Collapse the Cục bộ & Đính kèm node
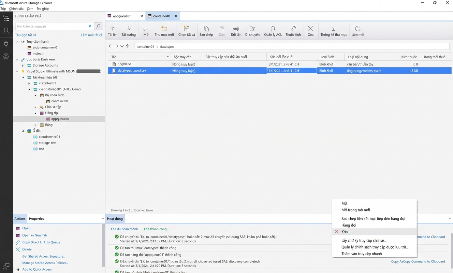The height and width of the screenshot is (273, 453). (17, 59)
